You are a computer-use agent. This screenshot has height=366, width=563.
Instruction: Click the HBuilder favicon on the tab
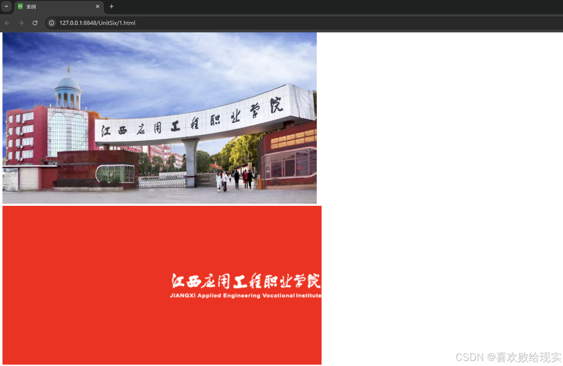pyautogui.click(x=20, y=7)
